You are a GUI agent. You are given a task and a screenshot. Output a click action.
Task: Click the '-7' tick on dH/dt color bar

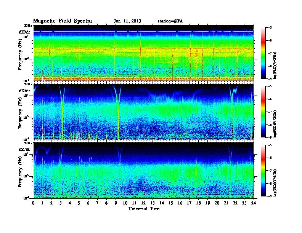[x=270, y=53]
